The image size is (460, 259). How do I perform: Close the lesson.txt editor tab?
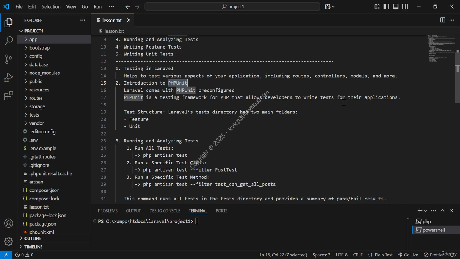129,20
